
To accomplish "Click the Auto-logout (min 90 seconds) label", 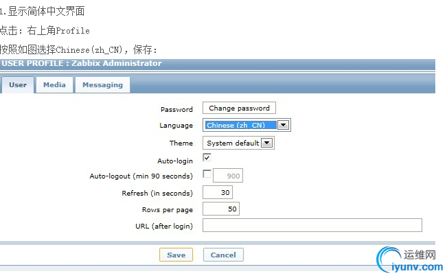I will click(141, 176).
